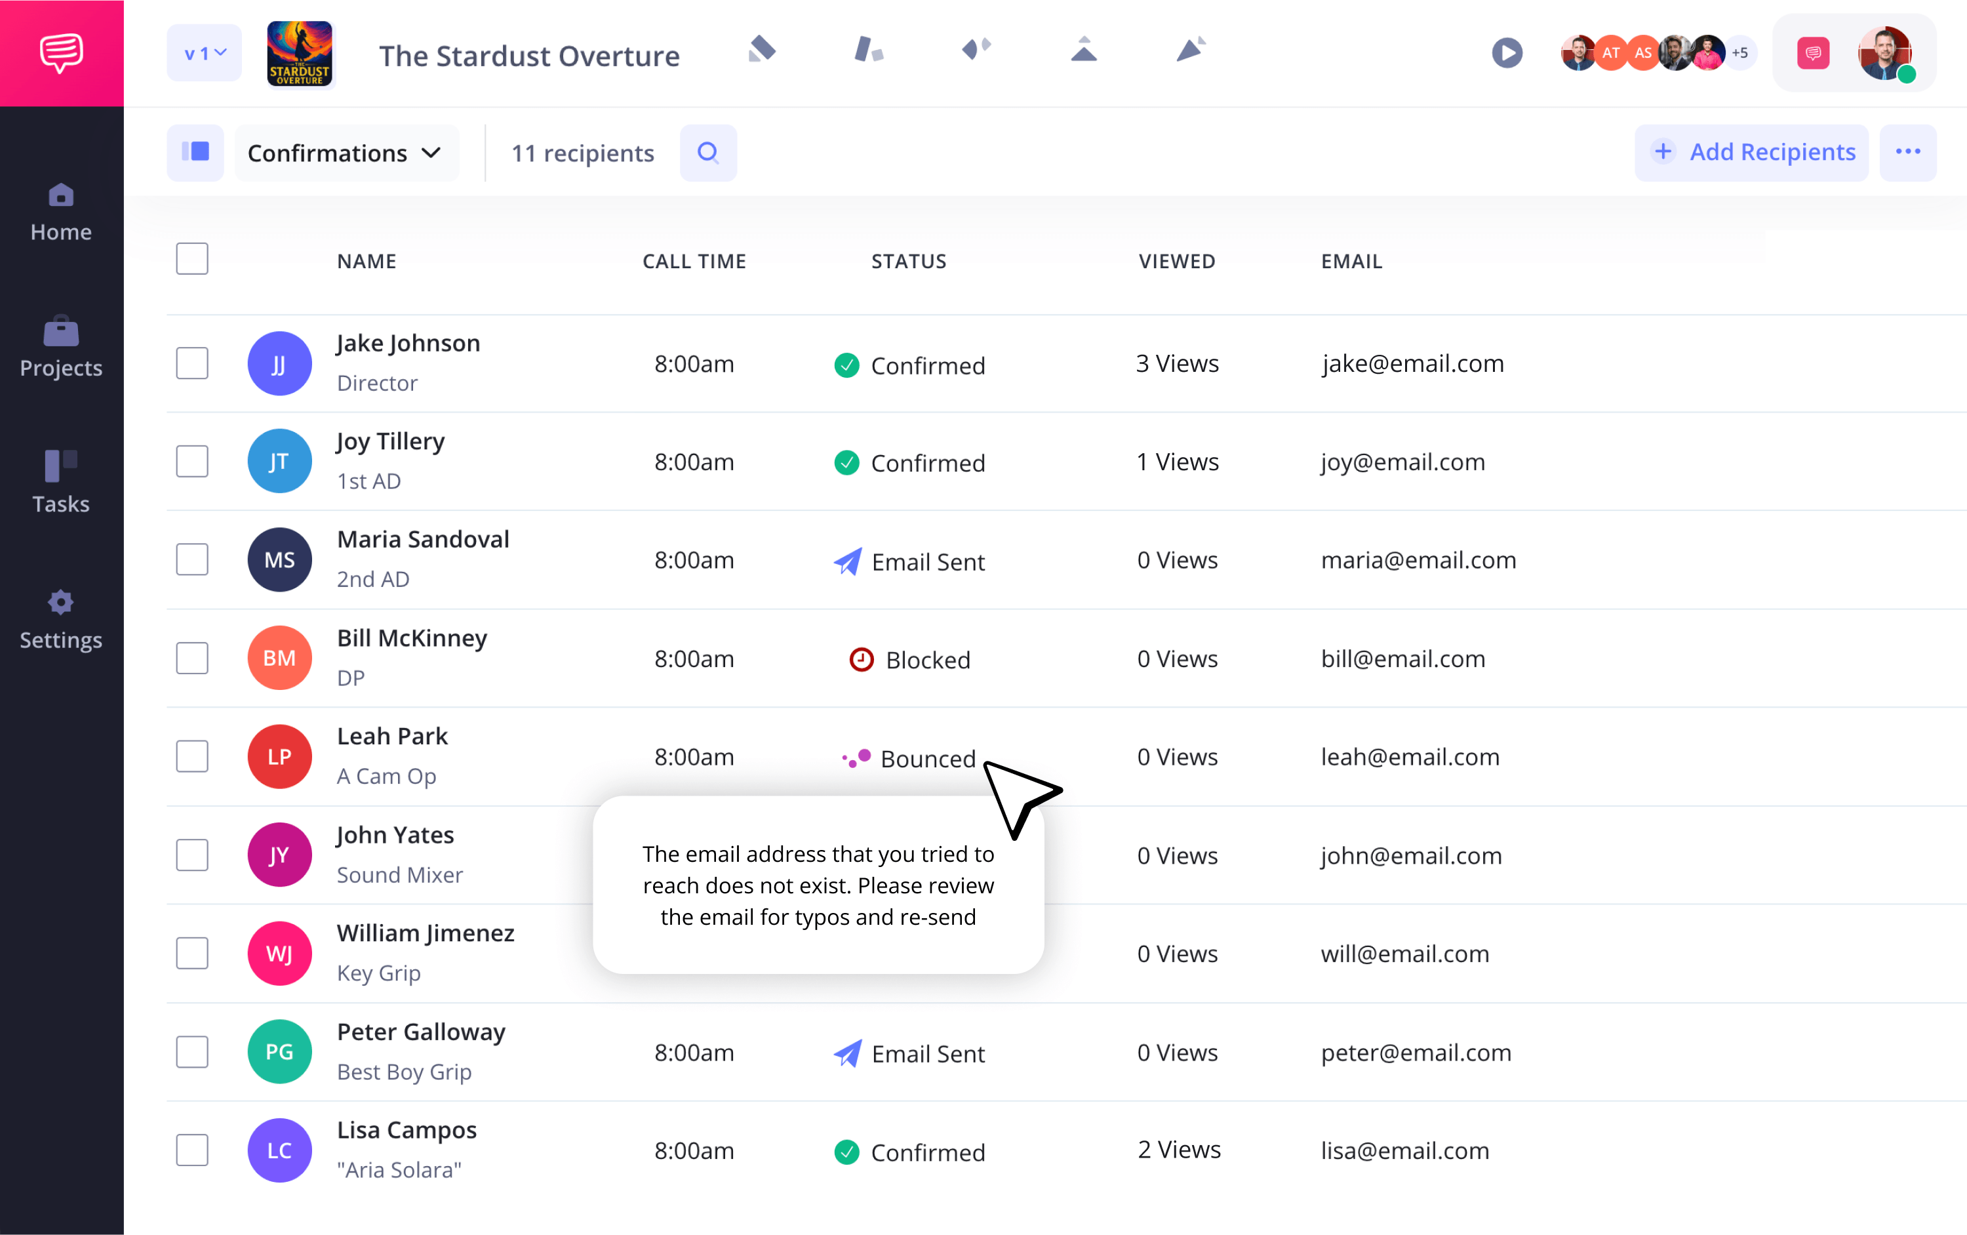The image size is (1967, 1235).
Task: Click the play button icon in header
Action: (1507, 53)
